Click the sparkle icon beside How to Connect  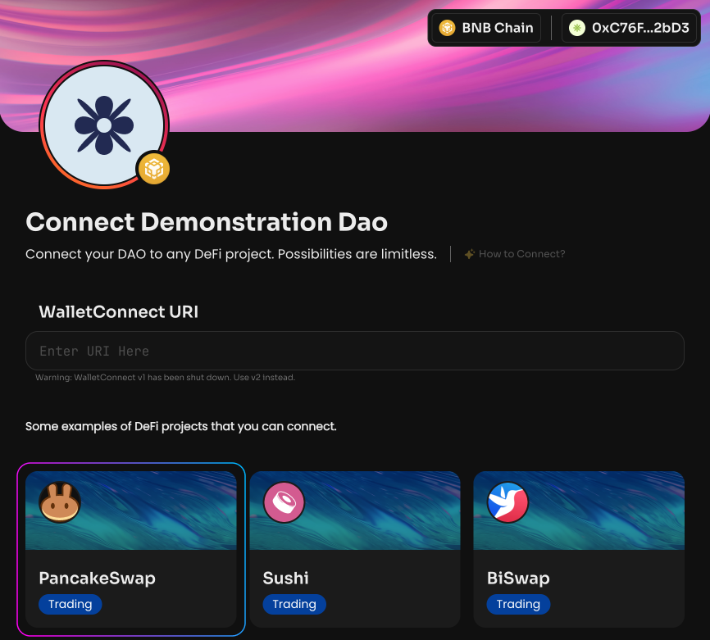470,254
